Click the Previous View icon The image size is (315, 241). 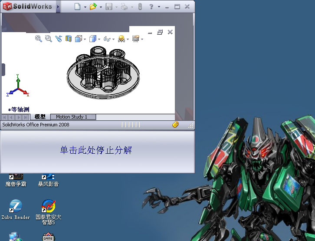click(x=59, y=39)
